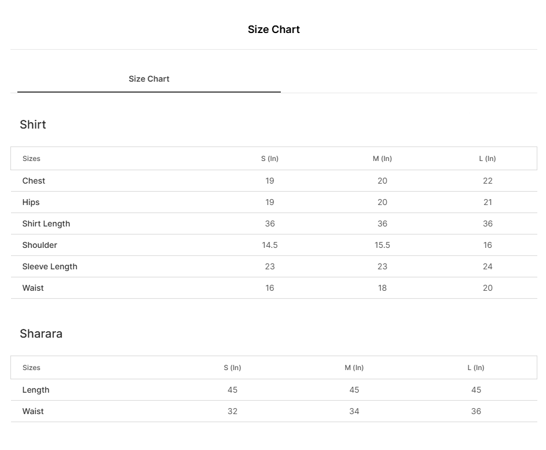This screenshot has width=546, height=450.
Task: Click the Shirt table's L (In) header
Action: [488, 159]
